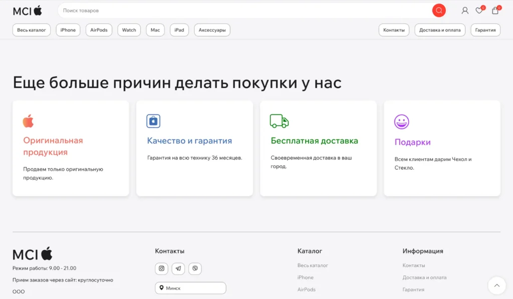513x299 pixels.
Task: Click the MCI logo in header
Action: [28, 11]
